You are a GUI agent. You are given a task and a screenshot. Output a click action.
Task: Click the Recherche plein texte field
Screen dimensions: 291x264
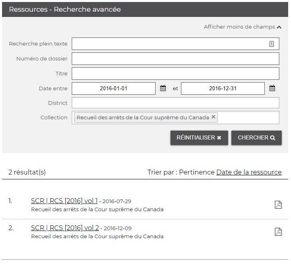(169, 44)
